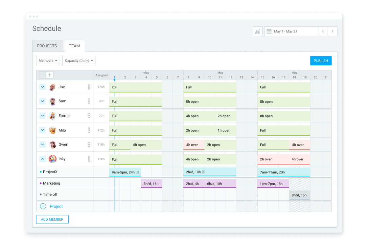Collapse Inky's project rows
This screenshot has width=368, height=246.
coord(42,159)
